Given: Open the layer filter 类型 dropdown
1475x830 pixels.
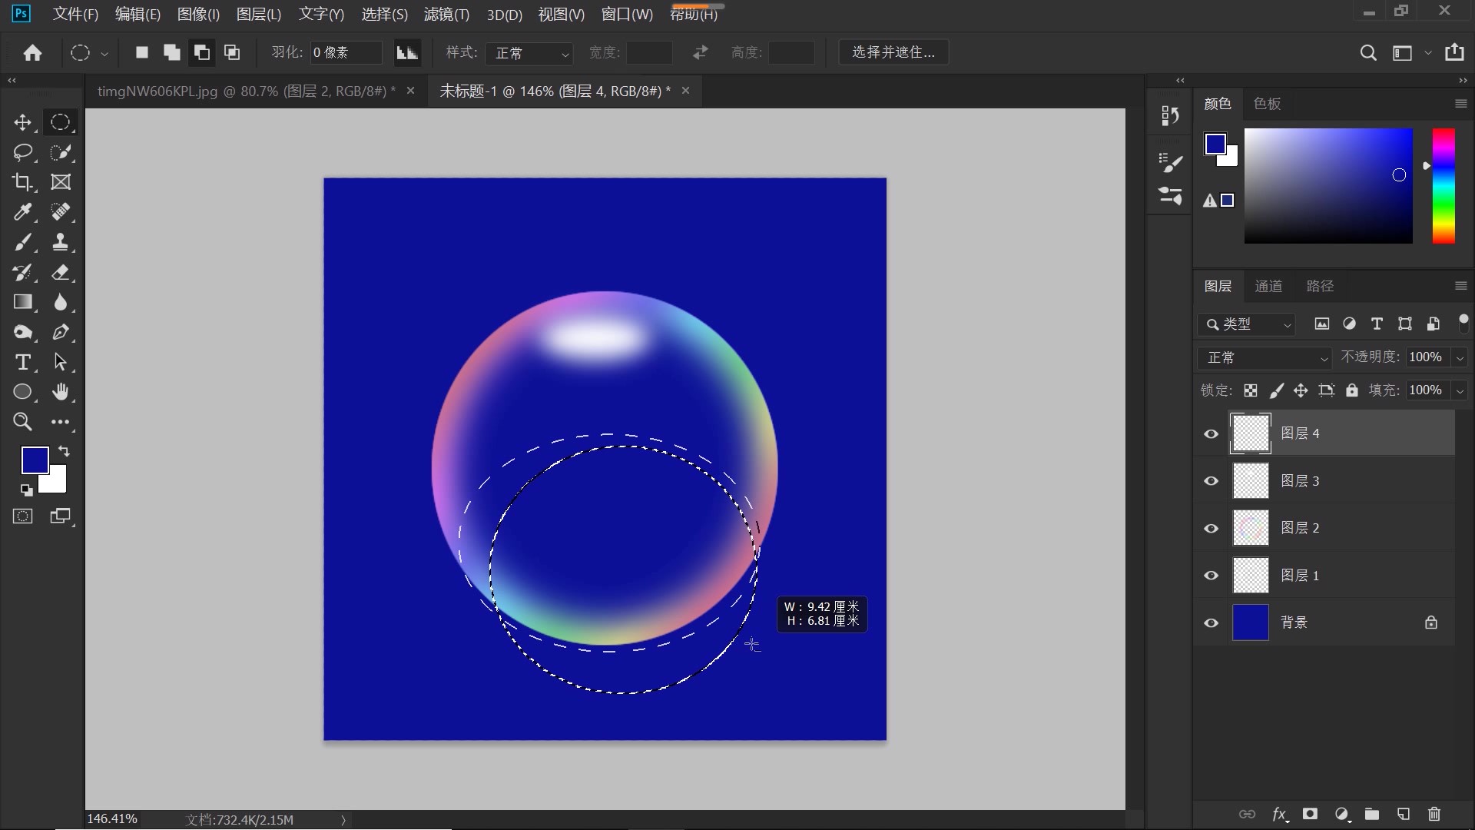Looking at the screenshot, I should point(1245,324).
